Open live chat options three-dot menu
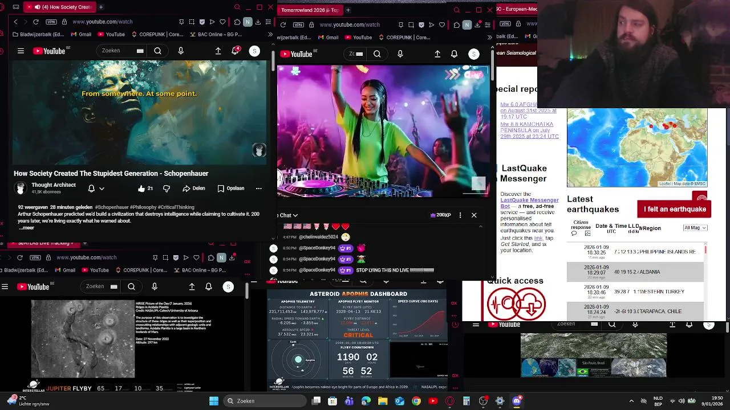730x410 pixels. [460, 215]
